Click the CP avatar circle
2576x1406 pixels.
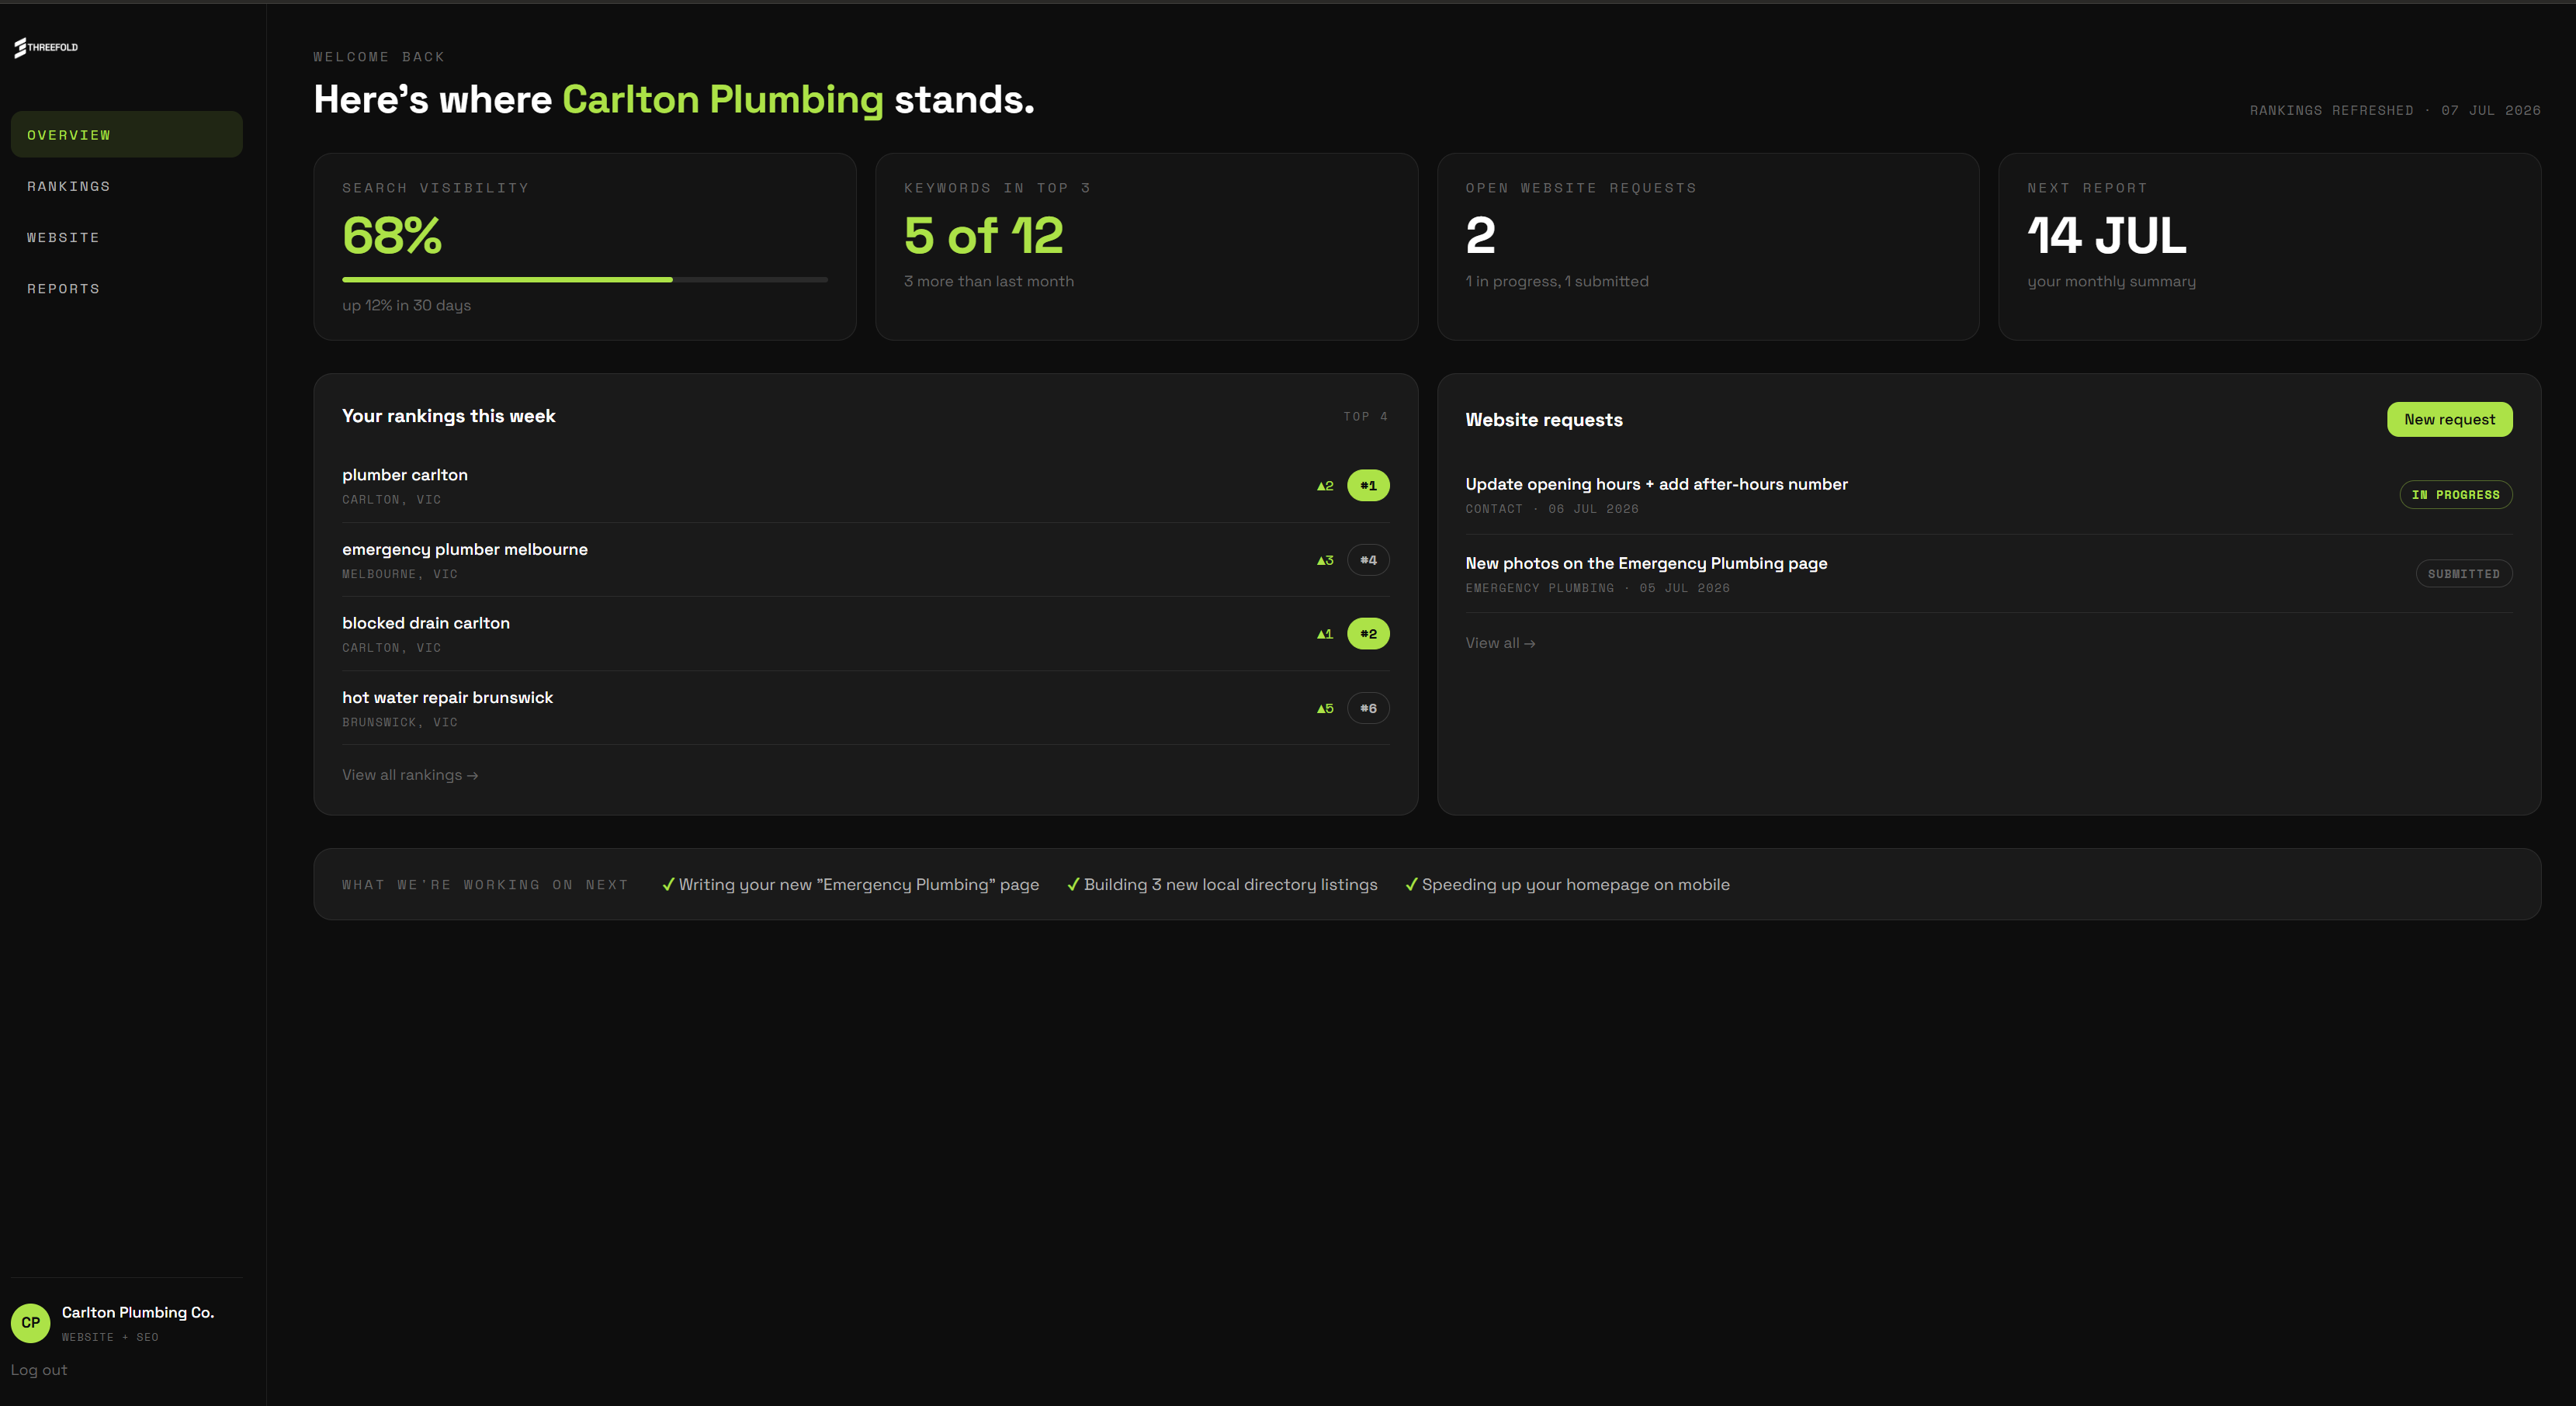[x=31, y=1322]
